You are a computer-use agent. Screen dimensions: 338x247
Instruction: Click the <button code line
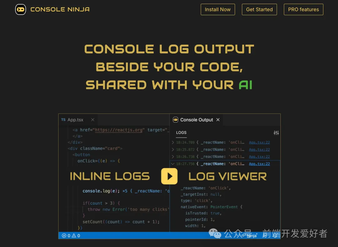tap(81, 155)
